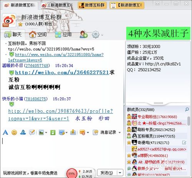Open dropdown arrow next to message block icon

[x=88, y=133]
